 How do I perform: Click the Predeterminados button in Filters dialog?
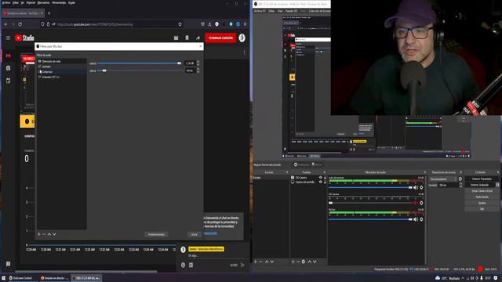[156, 234]
